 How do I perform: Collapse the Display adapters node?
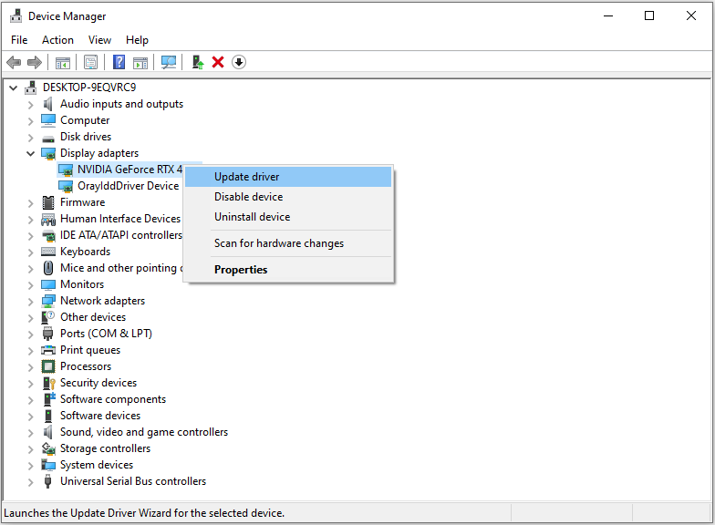[30, 153]
